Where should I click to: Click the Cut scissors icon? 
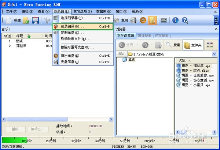tap(47, 20)
